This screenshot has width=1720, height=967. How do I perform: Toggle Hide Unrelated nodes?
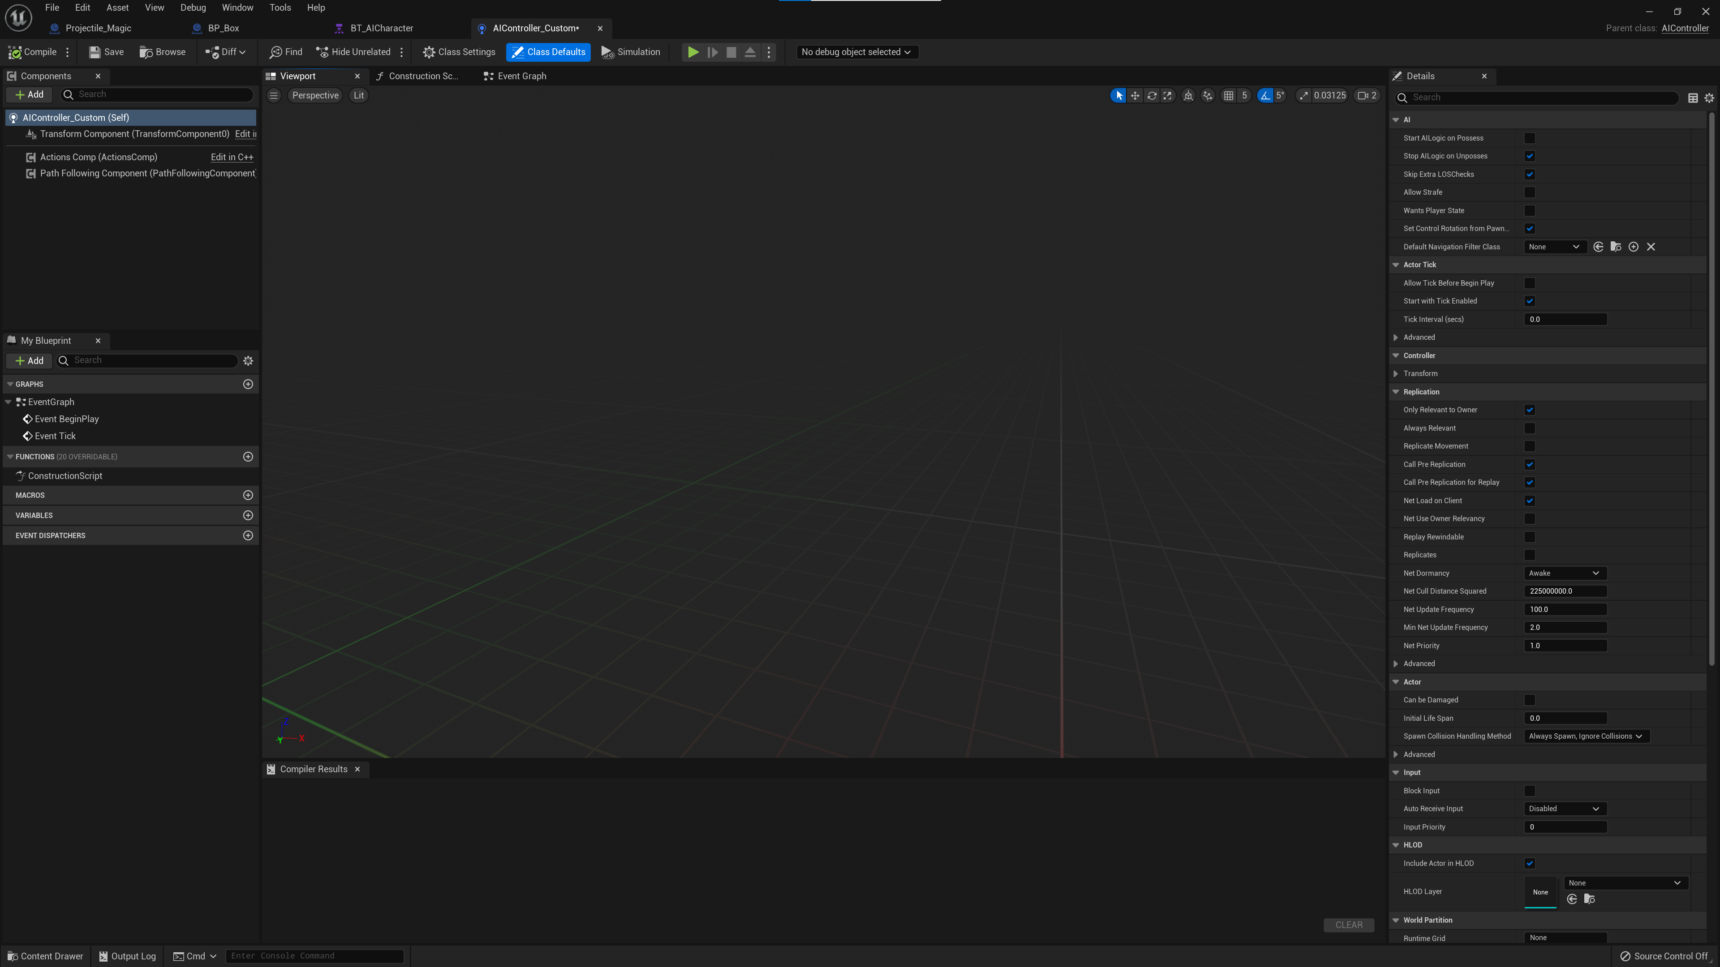(x=353, y=52)
